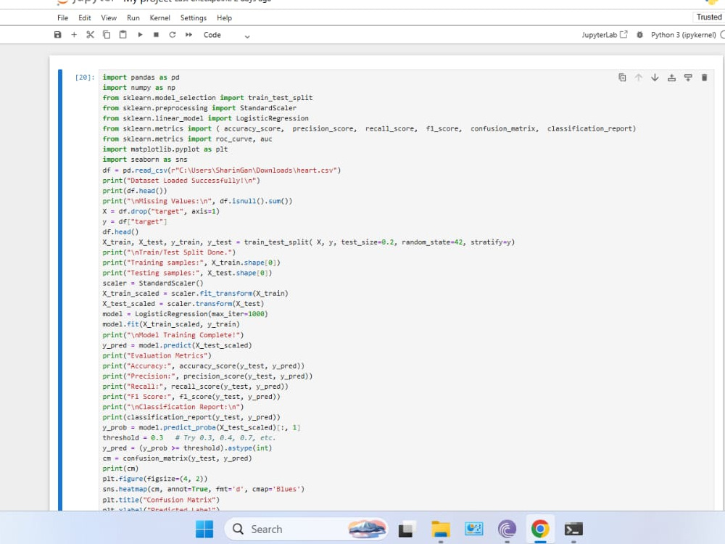This screenshot has width=725, height=544.
Task: Click the Trusted notebook indicator
Action: pyautogui.click(x=709, y=17)
